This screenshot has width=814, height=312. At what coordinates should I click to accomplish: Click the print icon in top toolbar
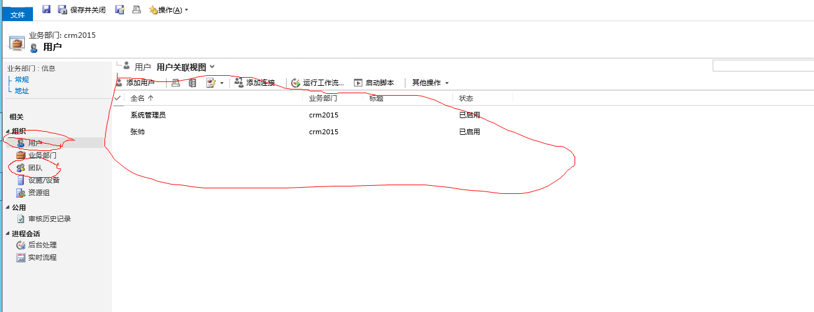click(x=136, y=10)
